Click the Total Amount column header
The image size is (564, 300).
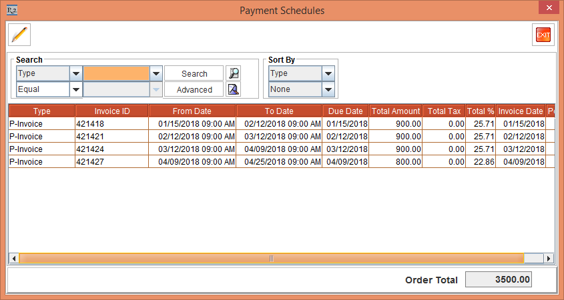point(396,111)
